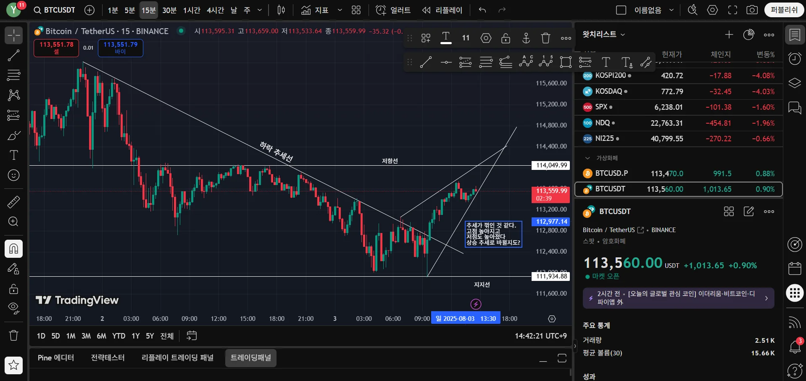This screenshot has height=381, width=806.
Task: Toggle lock all drawings in left sidebar
Action: tap(13, 288)
